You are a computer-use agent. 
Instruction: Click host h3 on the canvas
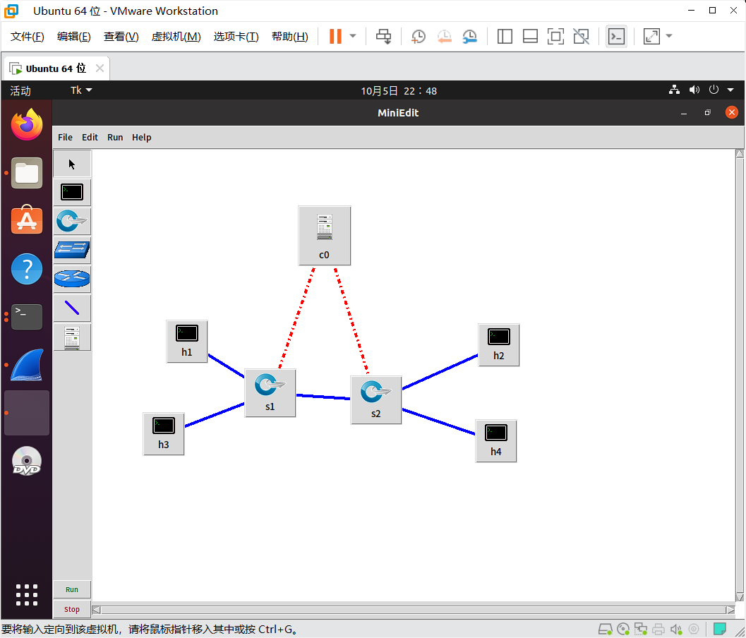click(163, 434)
